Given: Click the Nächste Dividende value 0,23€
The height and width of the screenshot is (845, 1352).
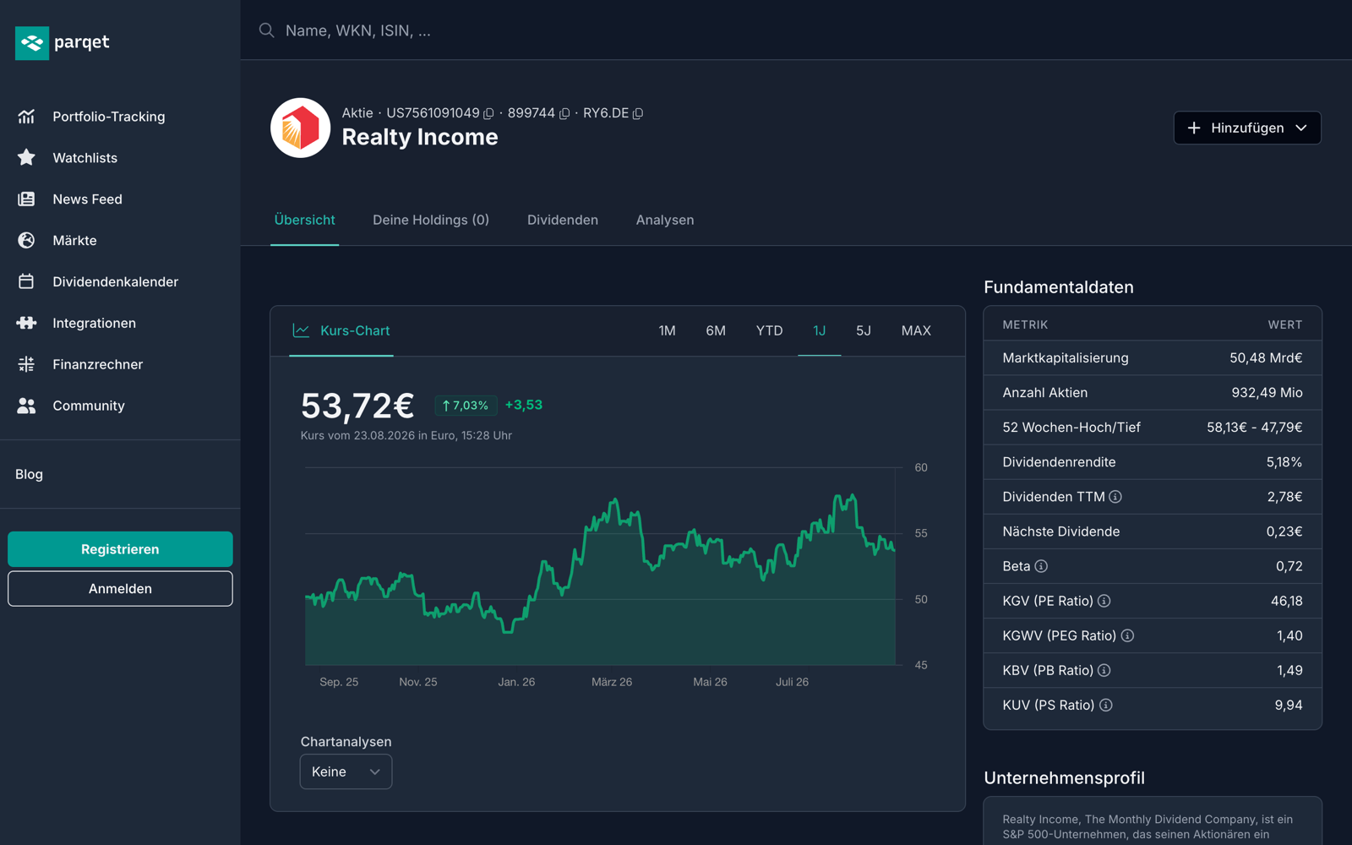Looking at the screenshot, I should 1284,532.
